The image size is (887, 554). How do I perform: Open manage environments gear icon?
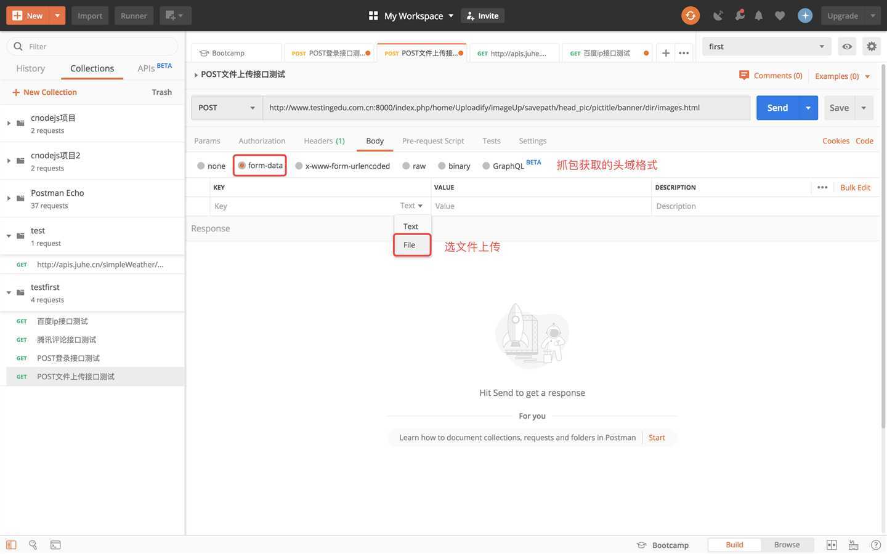(871, 46)
